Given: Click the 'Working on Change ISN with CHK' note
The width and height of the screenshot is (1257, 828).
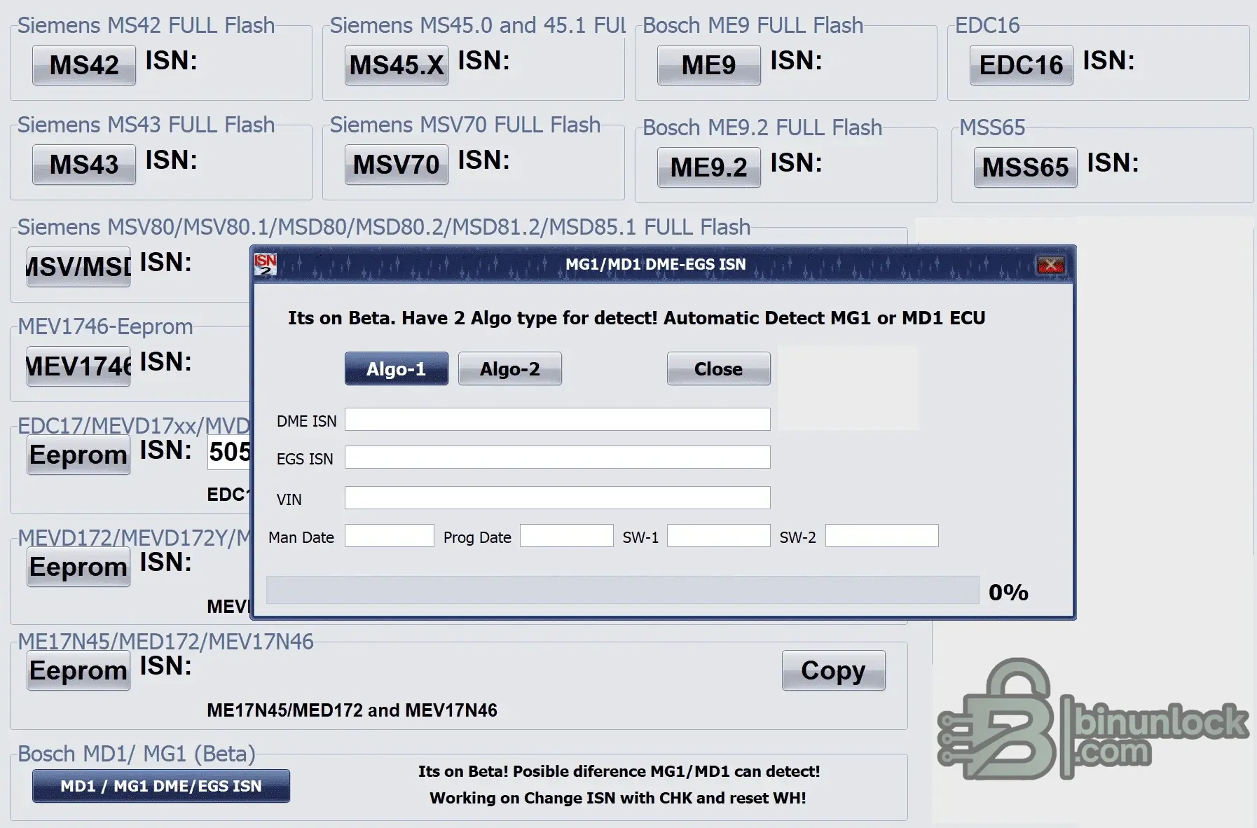Looking at the screenshot, I should (x=618, y=798).
